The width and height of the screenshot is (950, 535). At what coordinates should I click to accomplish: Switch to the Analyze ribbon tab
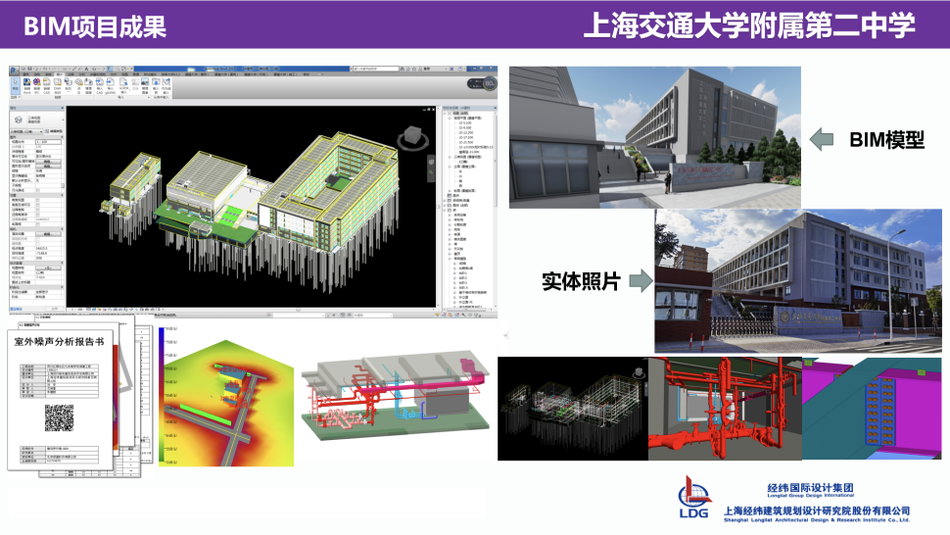[82, 74]
